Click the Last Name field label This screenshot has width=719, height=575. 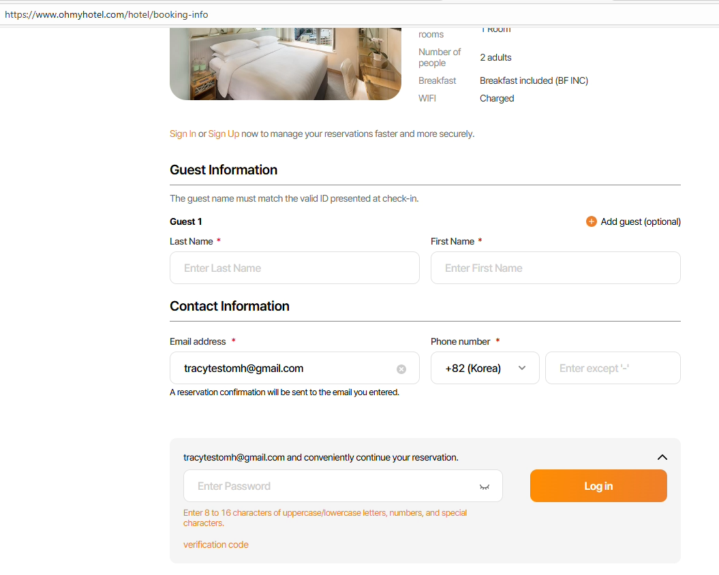click(x=192, y=241)
